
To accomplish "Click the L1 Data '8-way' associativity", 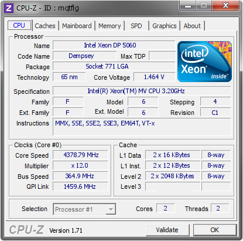I will (216, 155).
